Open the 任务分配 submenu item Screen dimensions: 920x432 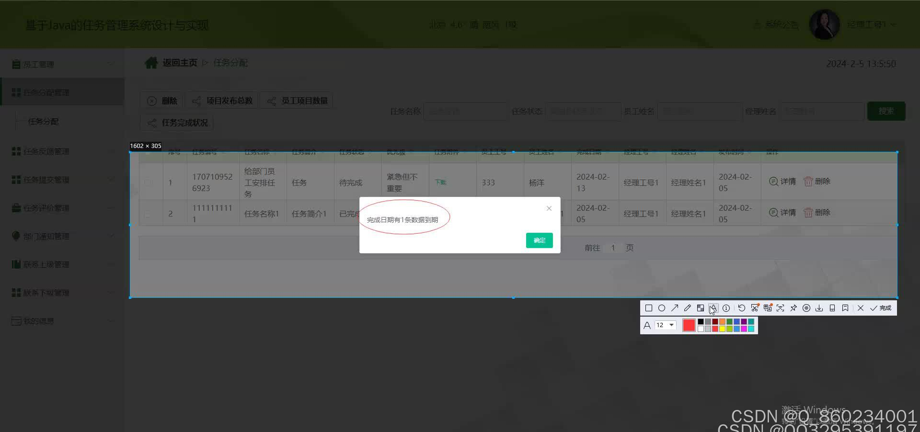43,121
